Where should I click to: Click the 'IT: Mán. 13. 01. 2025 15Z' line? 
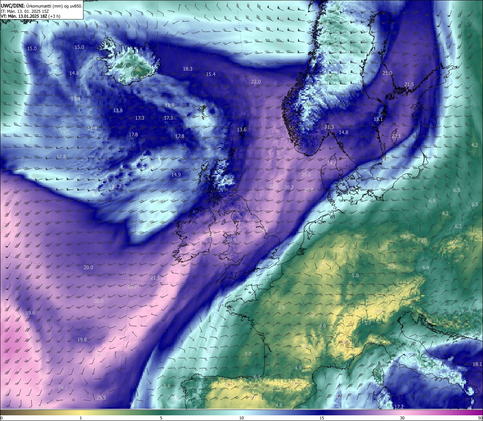point(25,11)
